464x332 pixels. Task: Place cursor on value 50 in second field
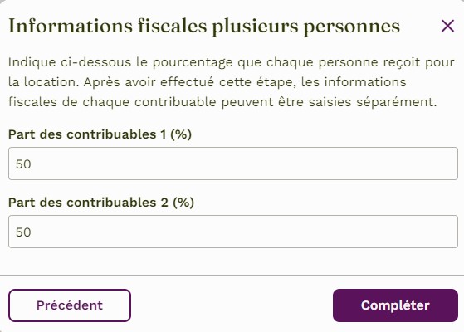(23, 232)
